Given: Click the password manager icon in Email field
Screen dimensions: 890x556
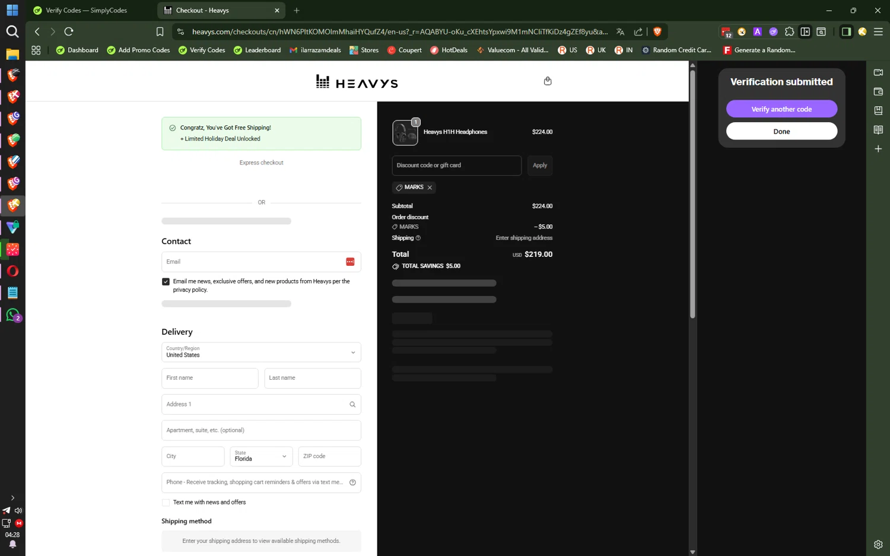Looking at the screenshot, I should point(350,262).
